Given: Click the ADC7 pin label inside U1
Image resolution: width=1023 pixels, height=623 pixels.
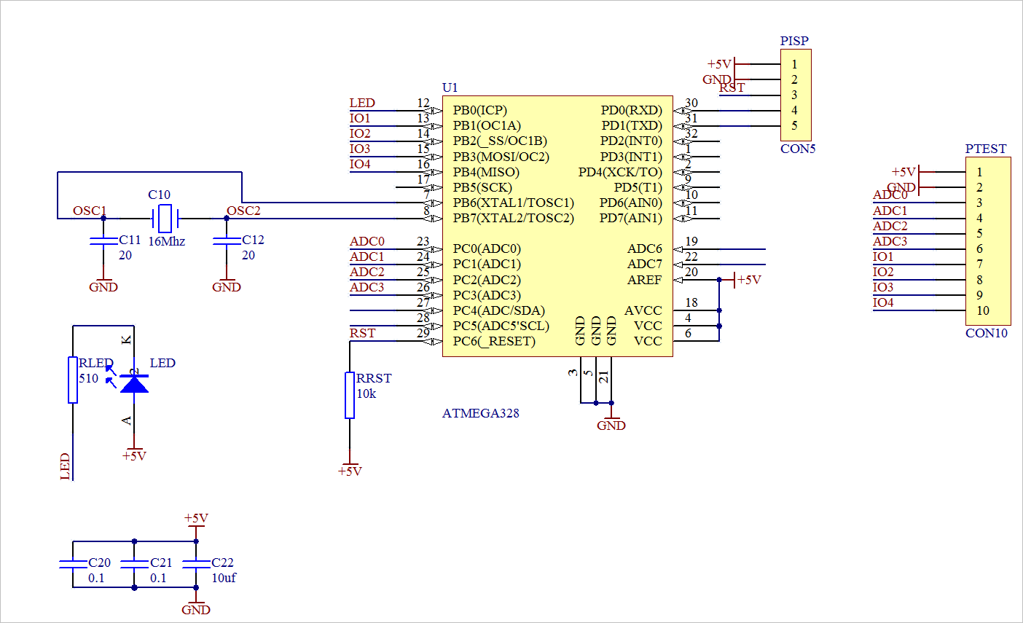Looking at the screenshot, I should (x=645, y=264).
